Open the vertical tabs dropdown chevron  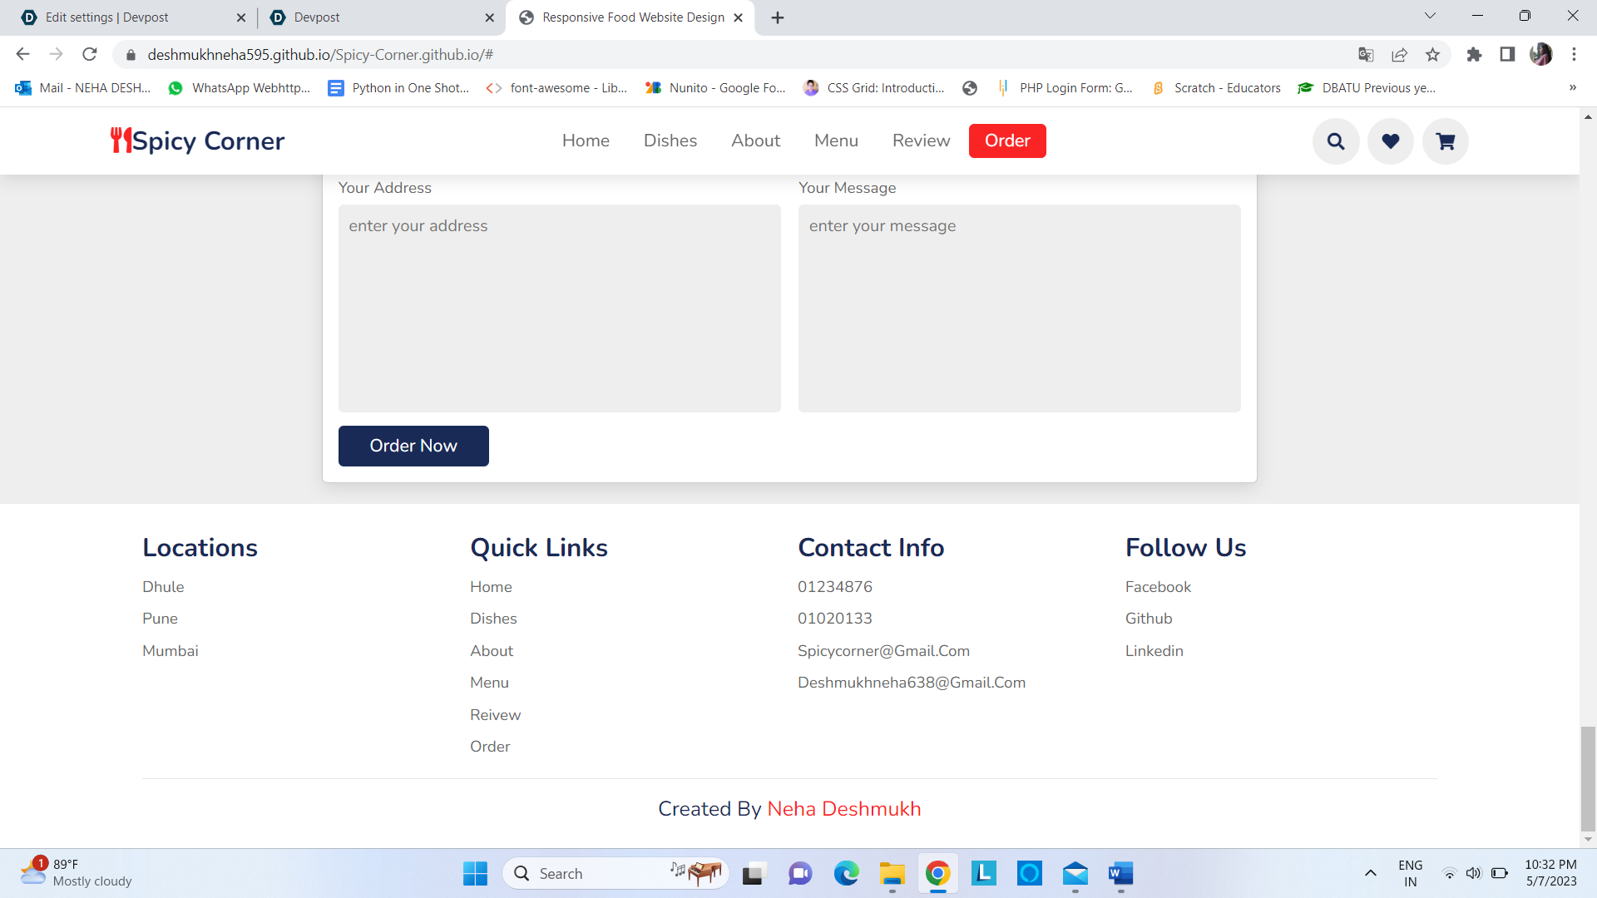pos(1430,15)
